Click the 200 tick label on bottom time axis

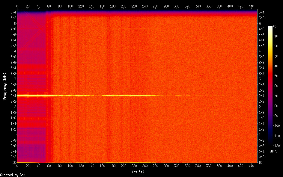(124, 166)
